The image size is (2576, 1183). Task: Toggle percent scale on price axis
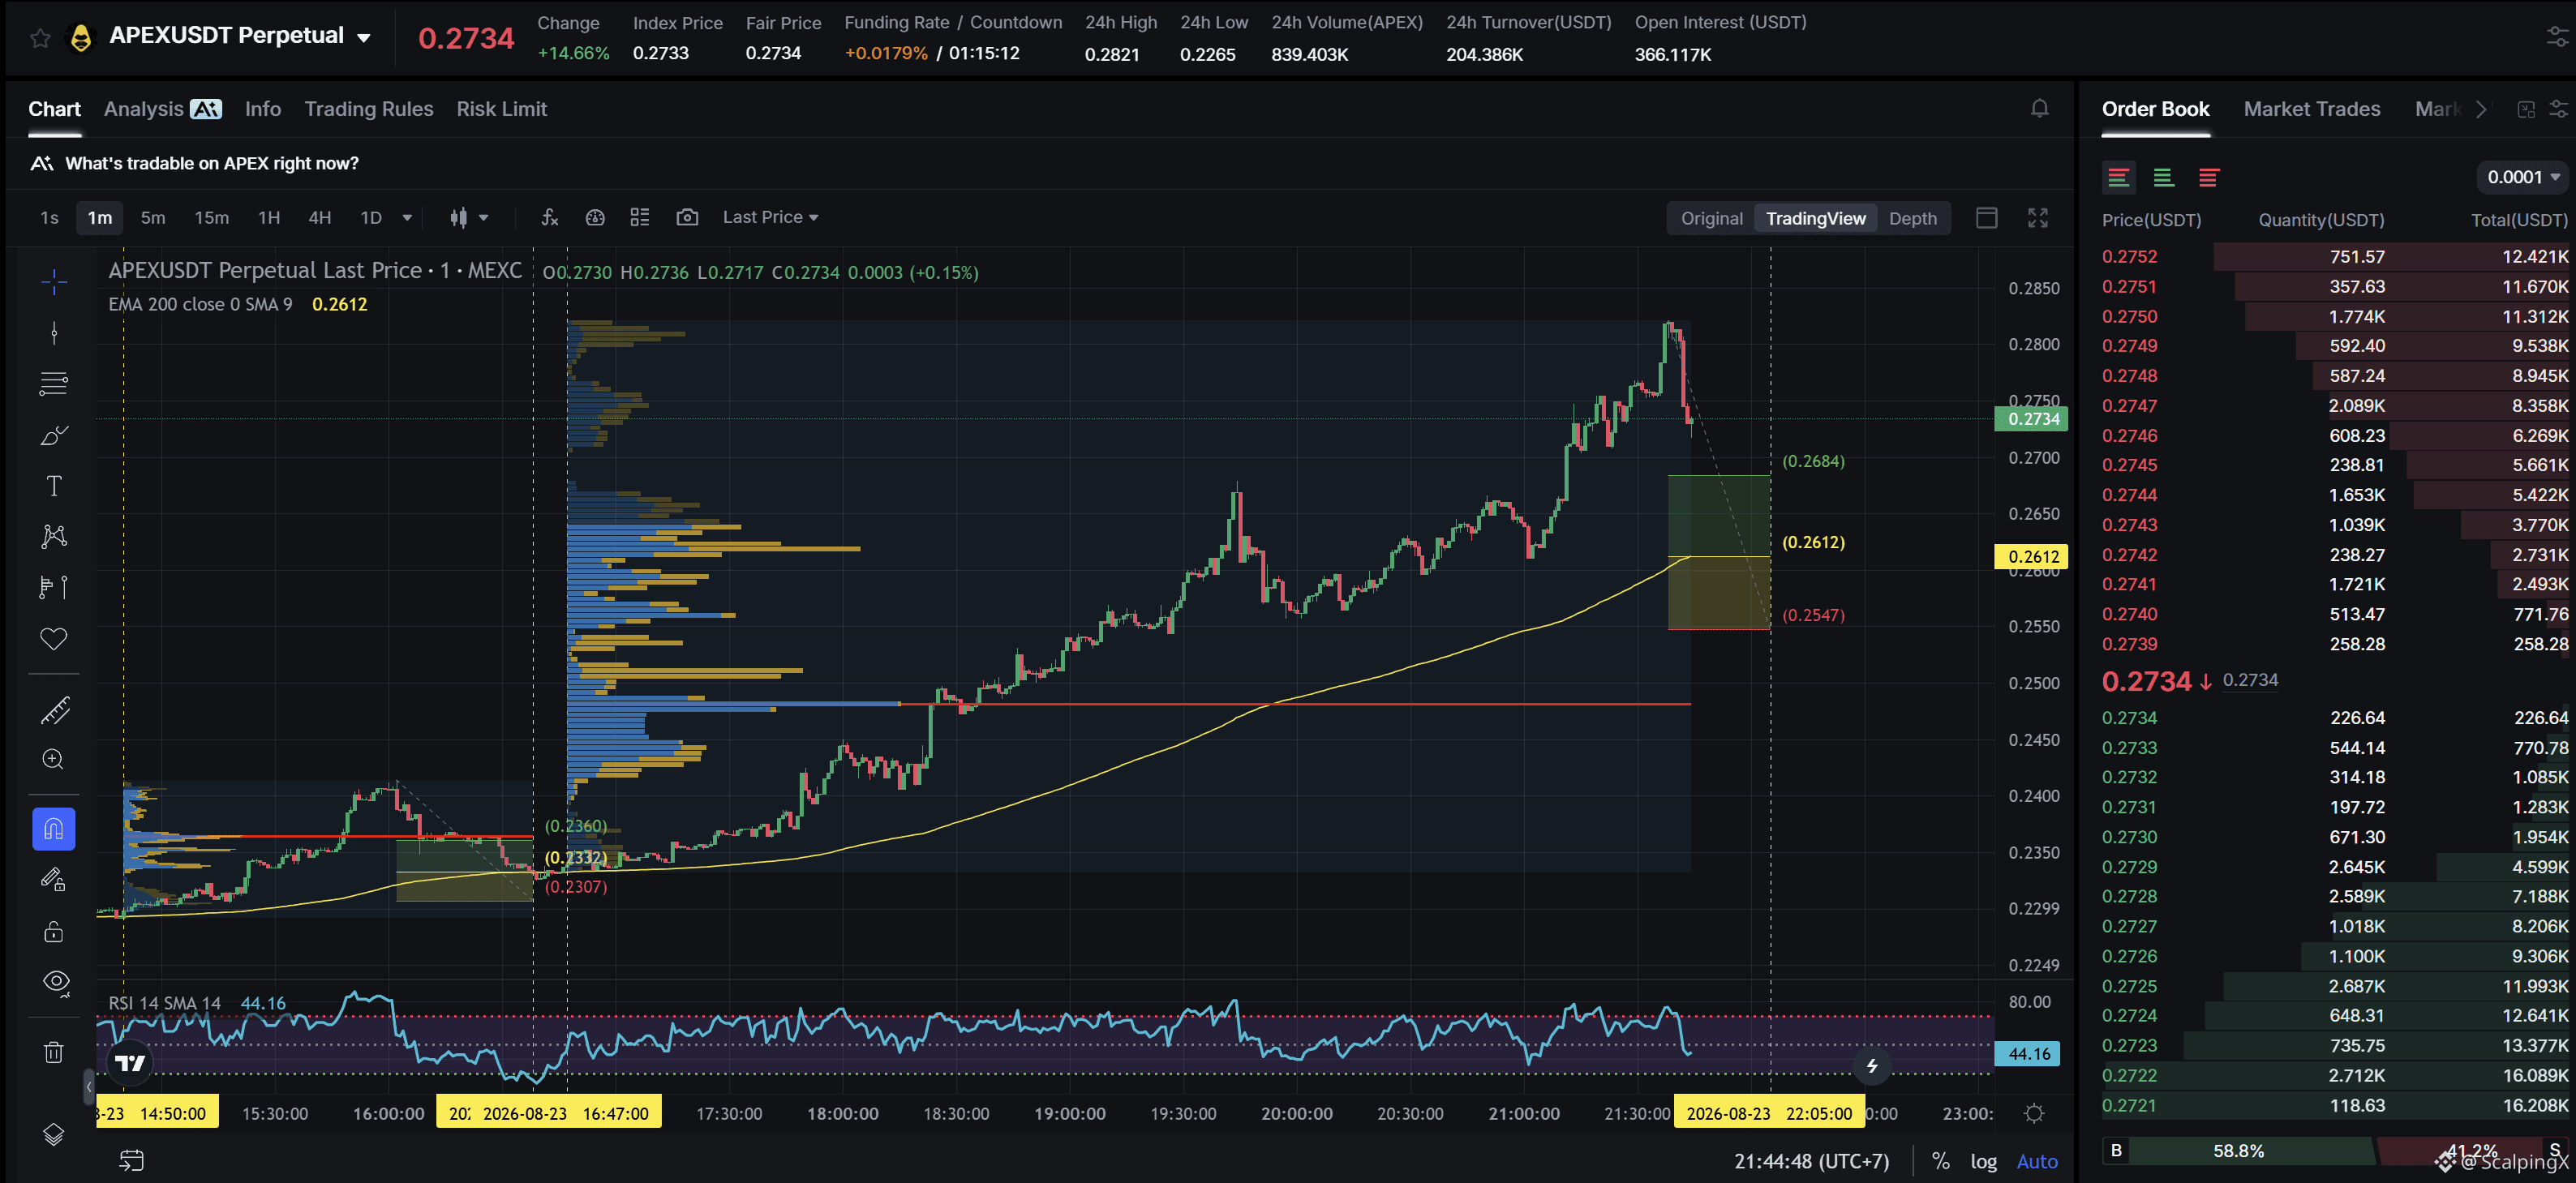1940,1161
